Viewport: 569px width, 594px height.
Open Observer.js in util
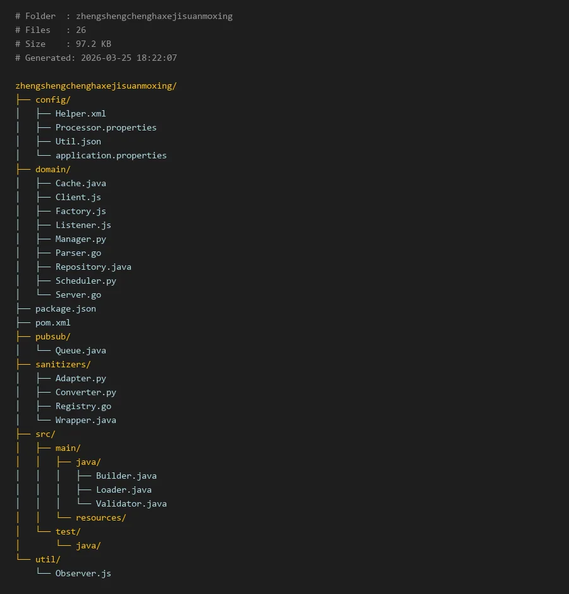(83, 573)
